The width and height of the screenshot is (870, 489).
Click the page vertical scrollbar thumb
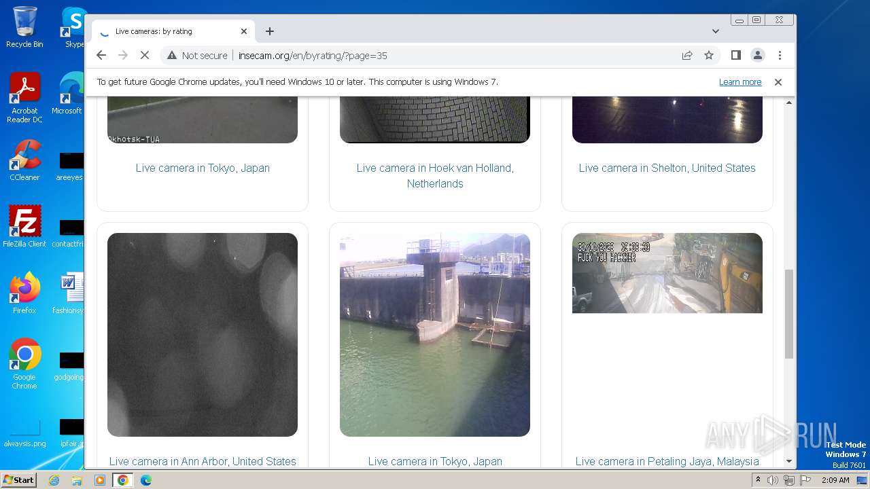point(789,314)
